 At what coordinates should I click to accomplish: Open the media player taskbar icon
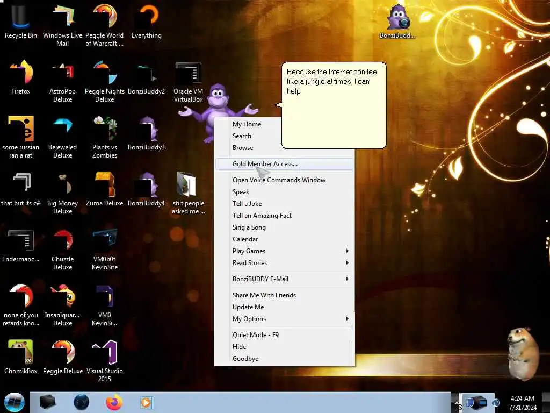pyautogui.click(x=146, y=402)
